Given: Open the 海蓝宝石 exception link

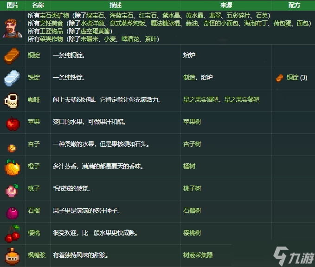Looking at the screenshot, I should [x=122, y=15].
